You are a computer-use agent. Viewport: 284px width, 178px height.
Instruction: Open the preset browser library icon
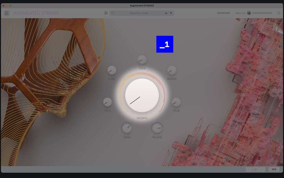tap(106, 13)
